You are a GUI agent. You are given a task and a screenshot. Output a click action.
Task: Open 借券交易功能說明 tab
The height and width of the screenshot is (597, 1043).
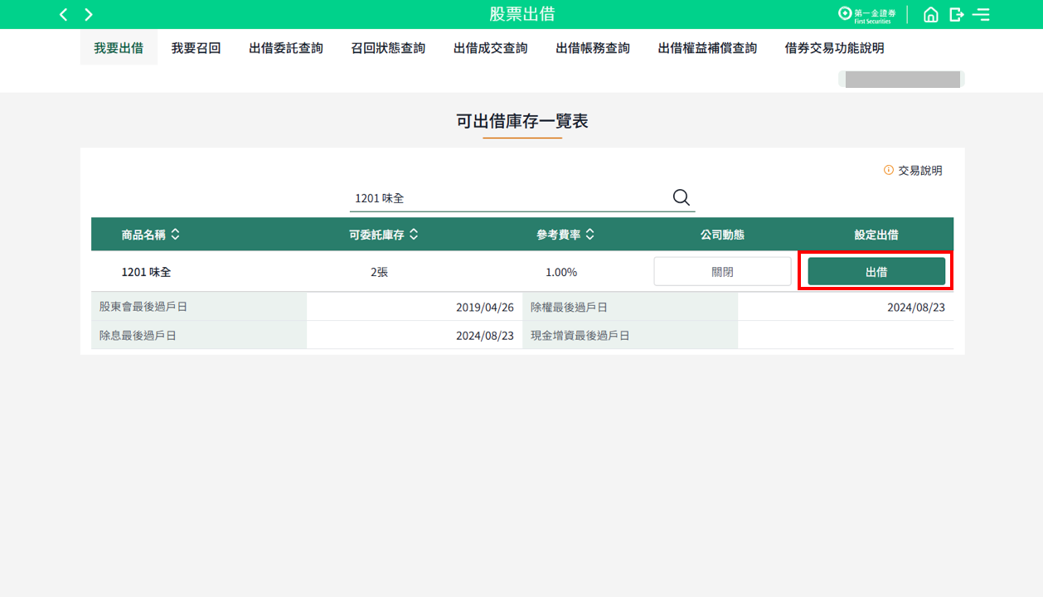(834, 49)
